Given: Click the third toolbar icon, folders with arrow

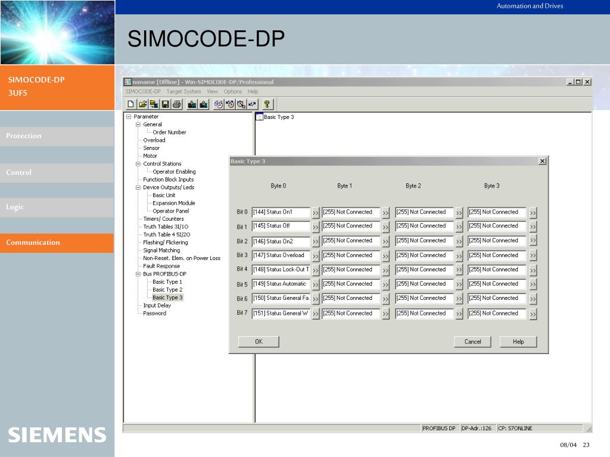Looking at the screenshot, I should point(154,104).
